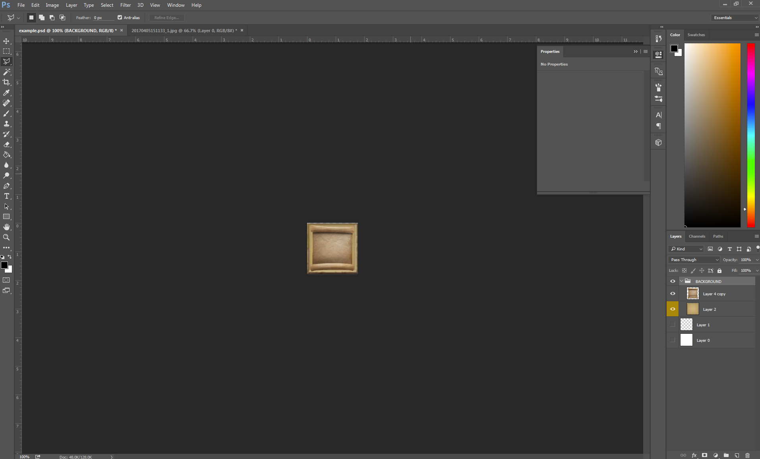
Task: Toggle lock all padlock icon
Action: tap(719, 271)
